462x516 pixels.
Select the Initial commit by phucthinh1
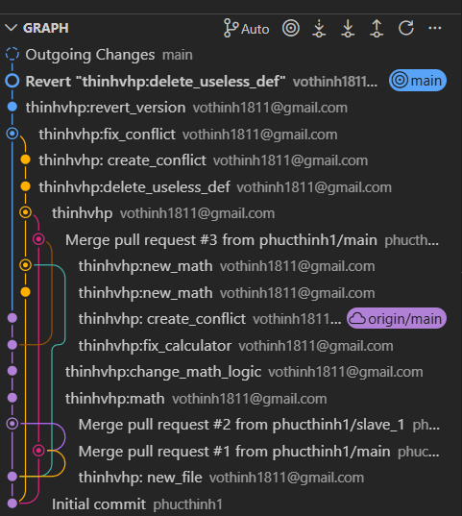(x=231, y=504)
